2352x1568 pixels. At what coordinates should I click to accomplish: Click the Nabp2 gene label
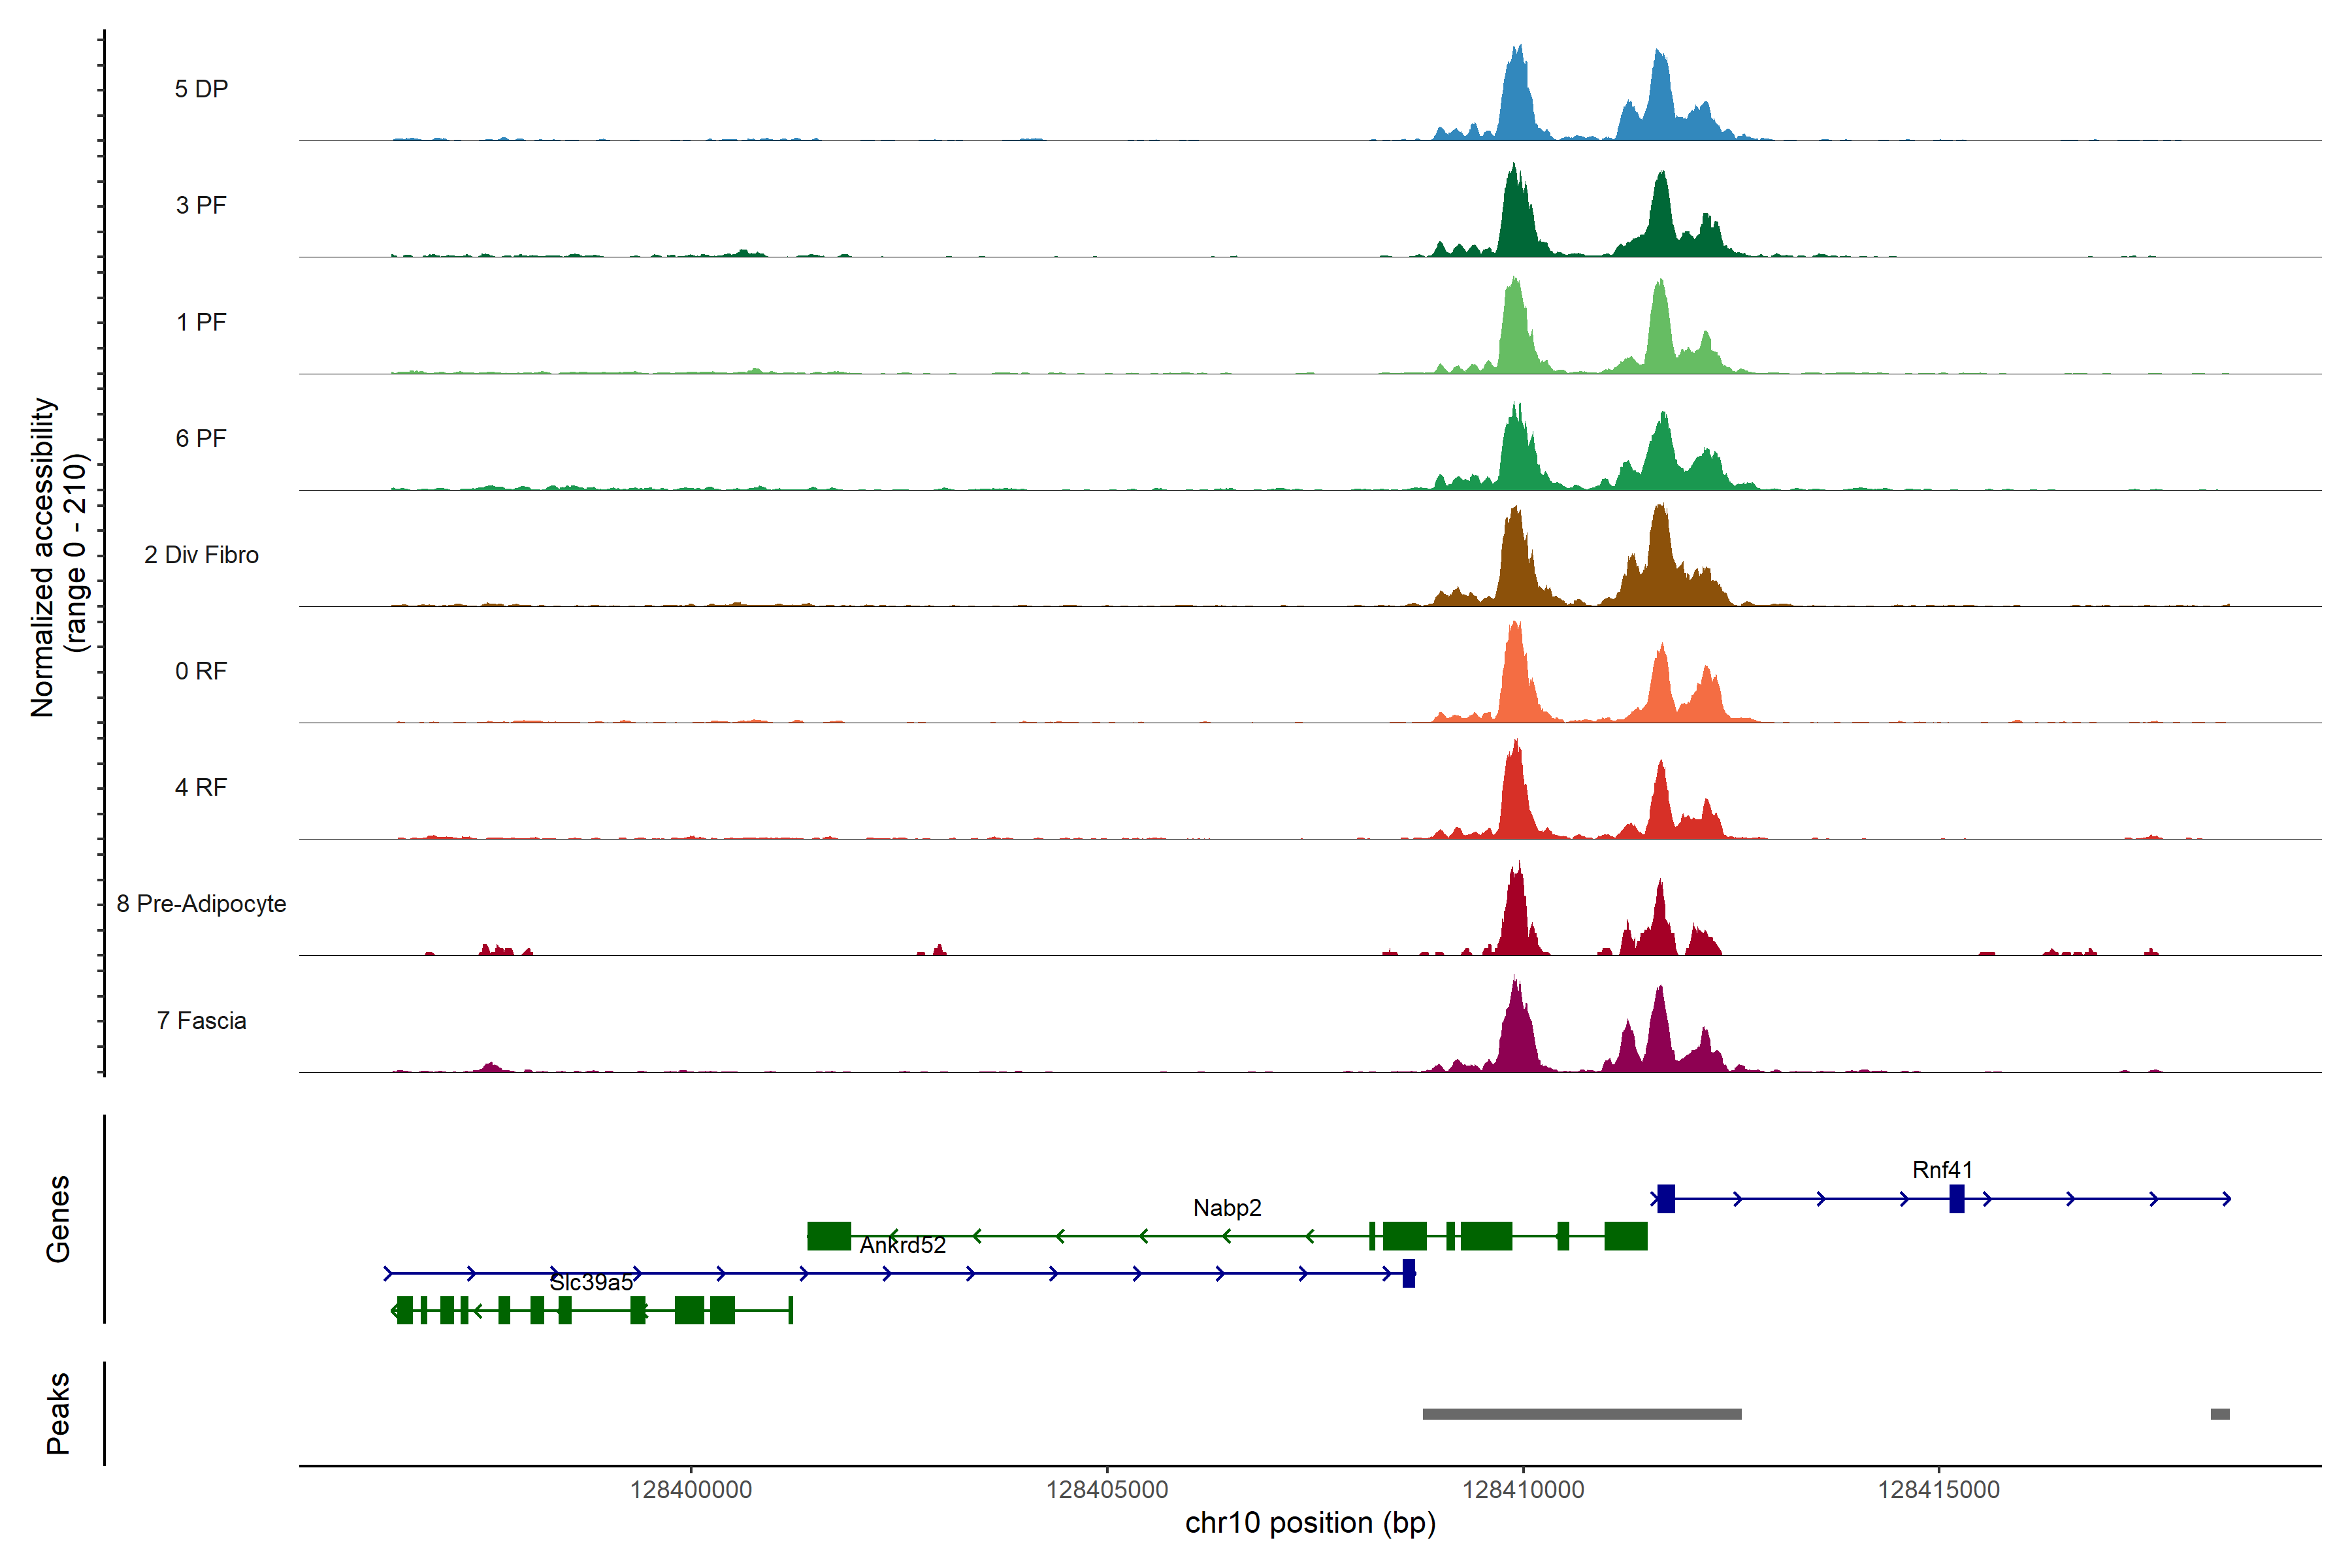1227,1207
